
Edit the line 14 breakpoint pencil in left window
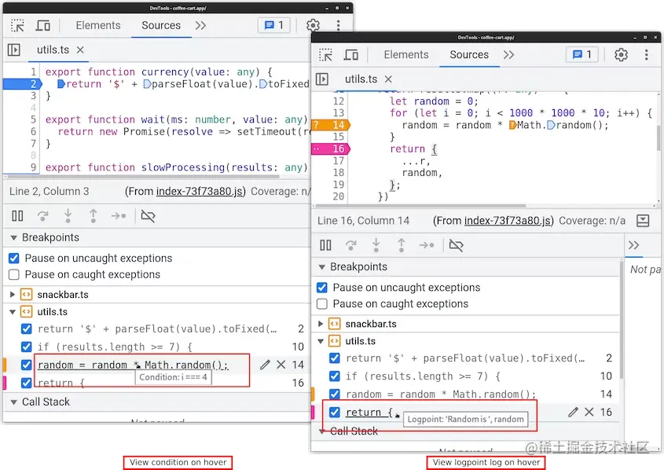(x=265, y=365)
